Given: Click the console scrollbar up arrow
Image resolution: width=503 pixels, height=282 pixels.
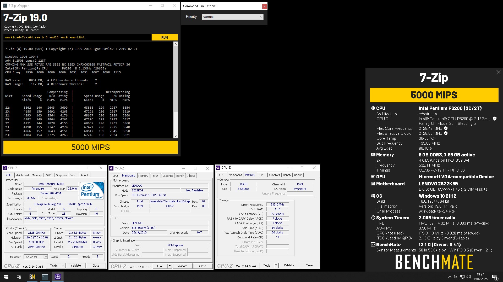Looking at the screenshot, I should click(x=176, y=44).
